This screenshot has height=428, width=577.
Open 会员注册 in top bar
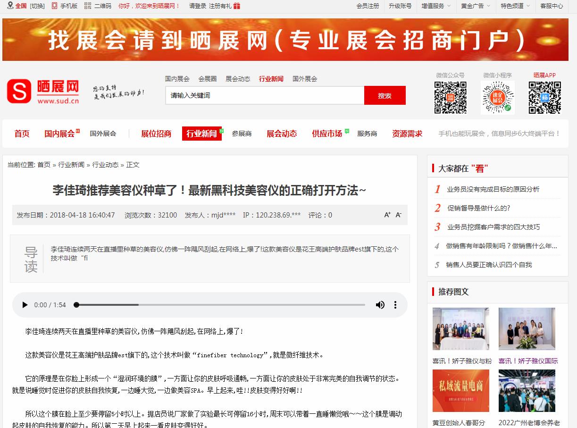tap(368, 6)
